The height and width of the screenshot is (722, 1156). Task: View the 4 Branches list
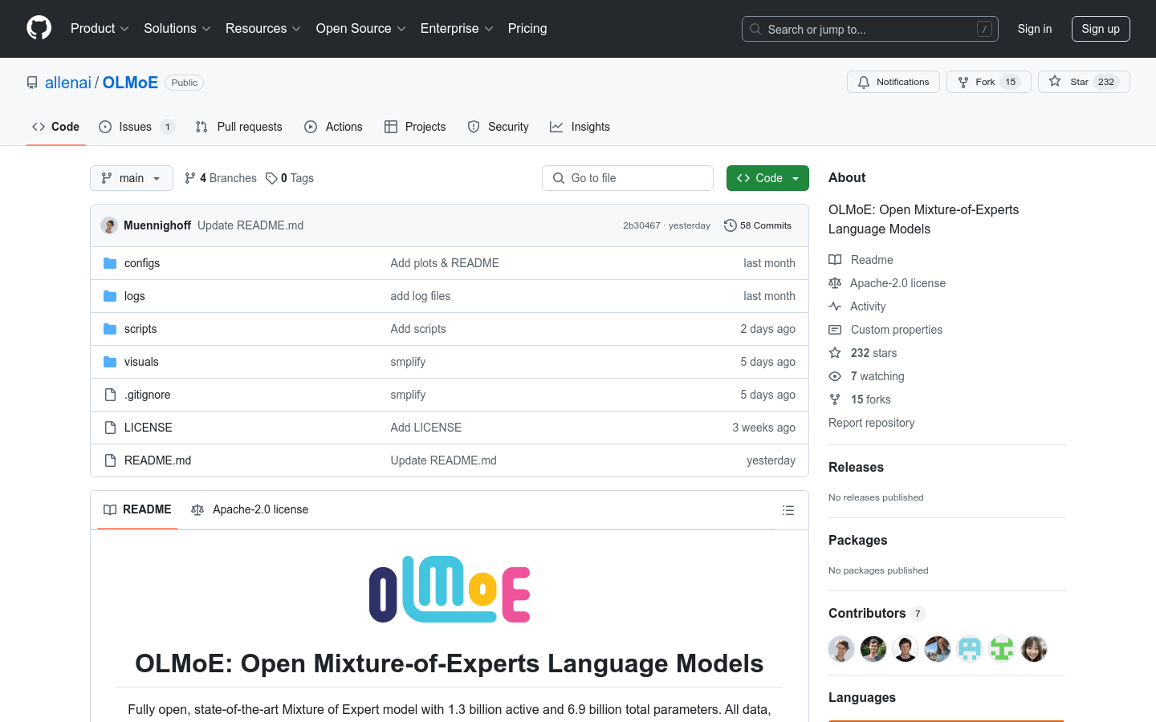click(221, 178)
